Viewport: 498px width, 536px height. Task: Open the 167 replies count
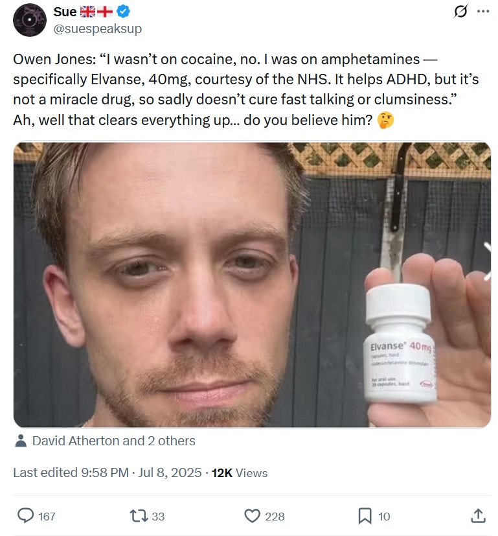click(47, 516)
